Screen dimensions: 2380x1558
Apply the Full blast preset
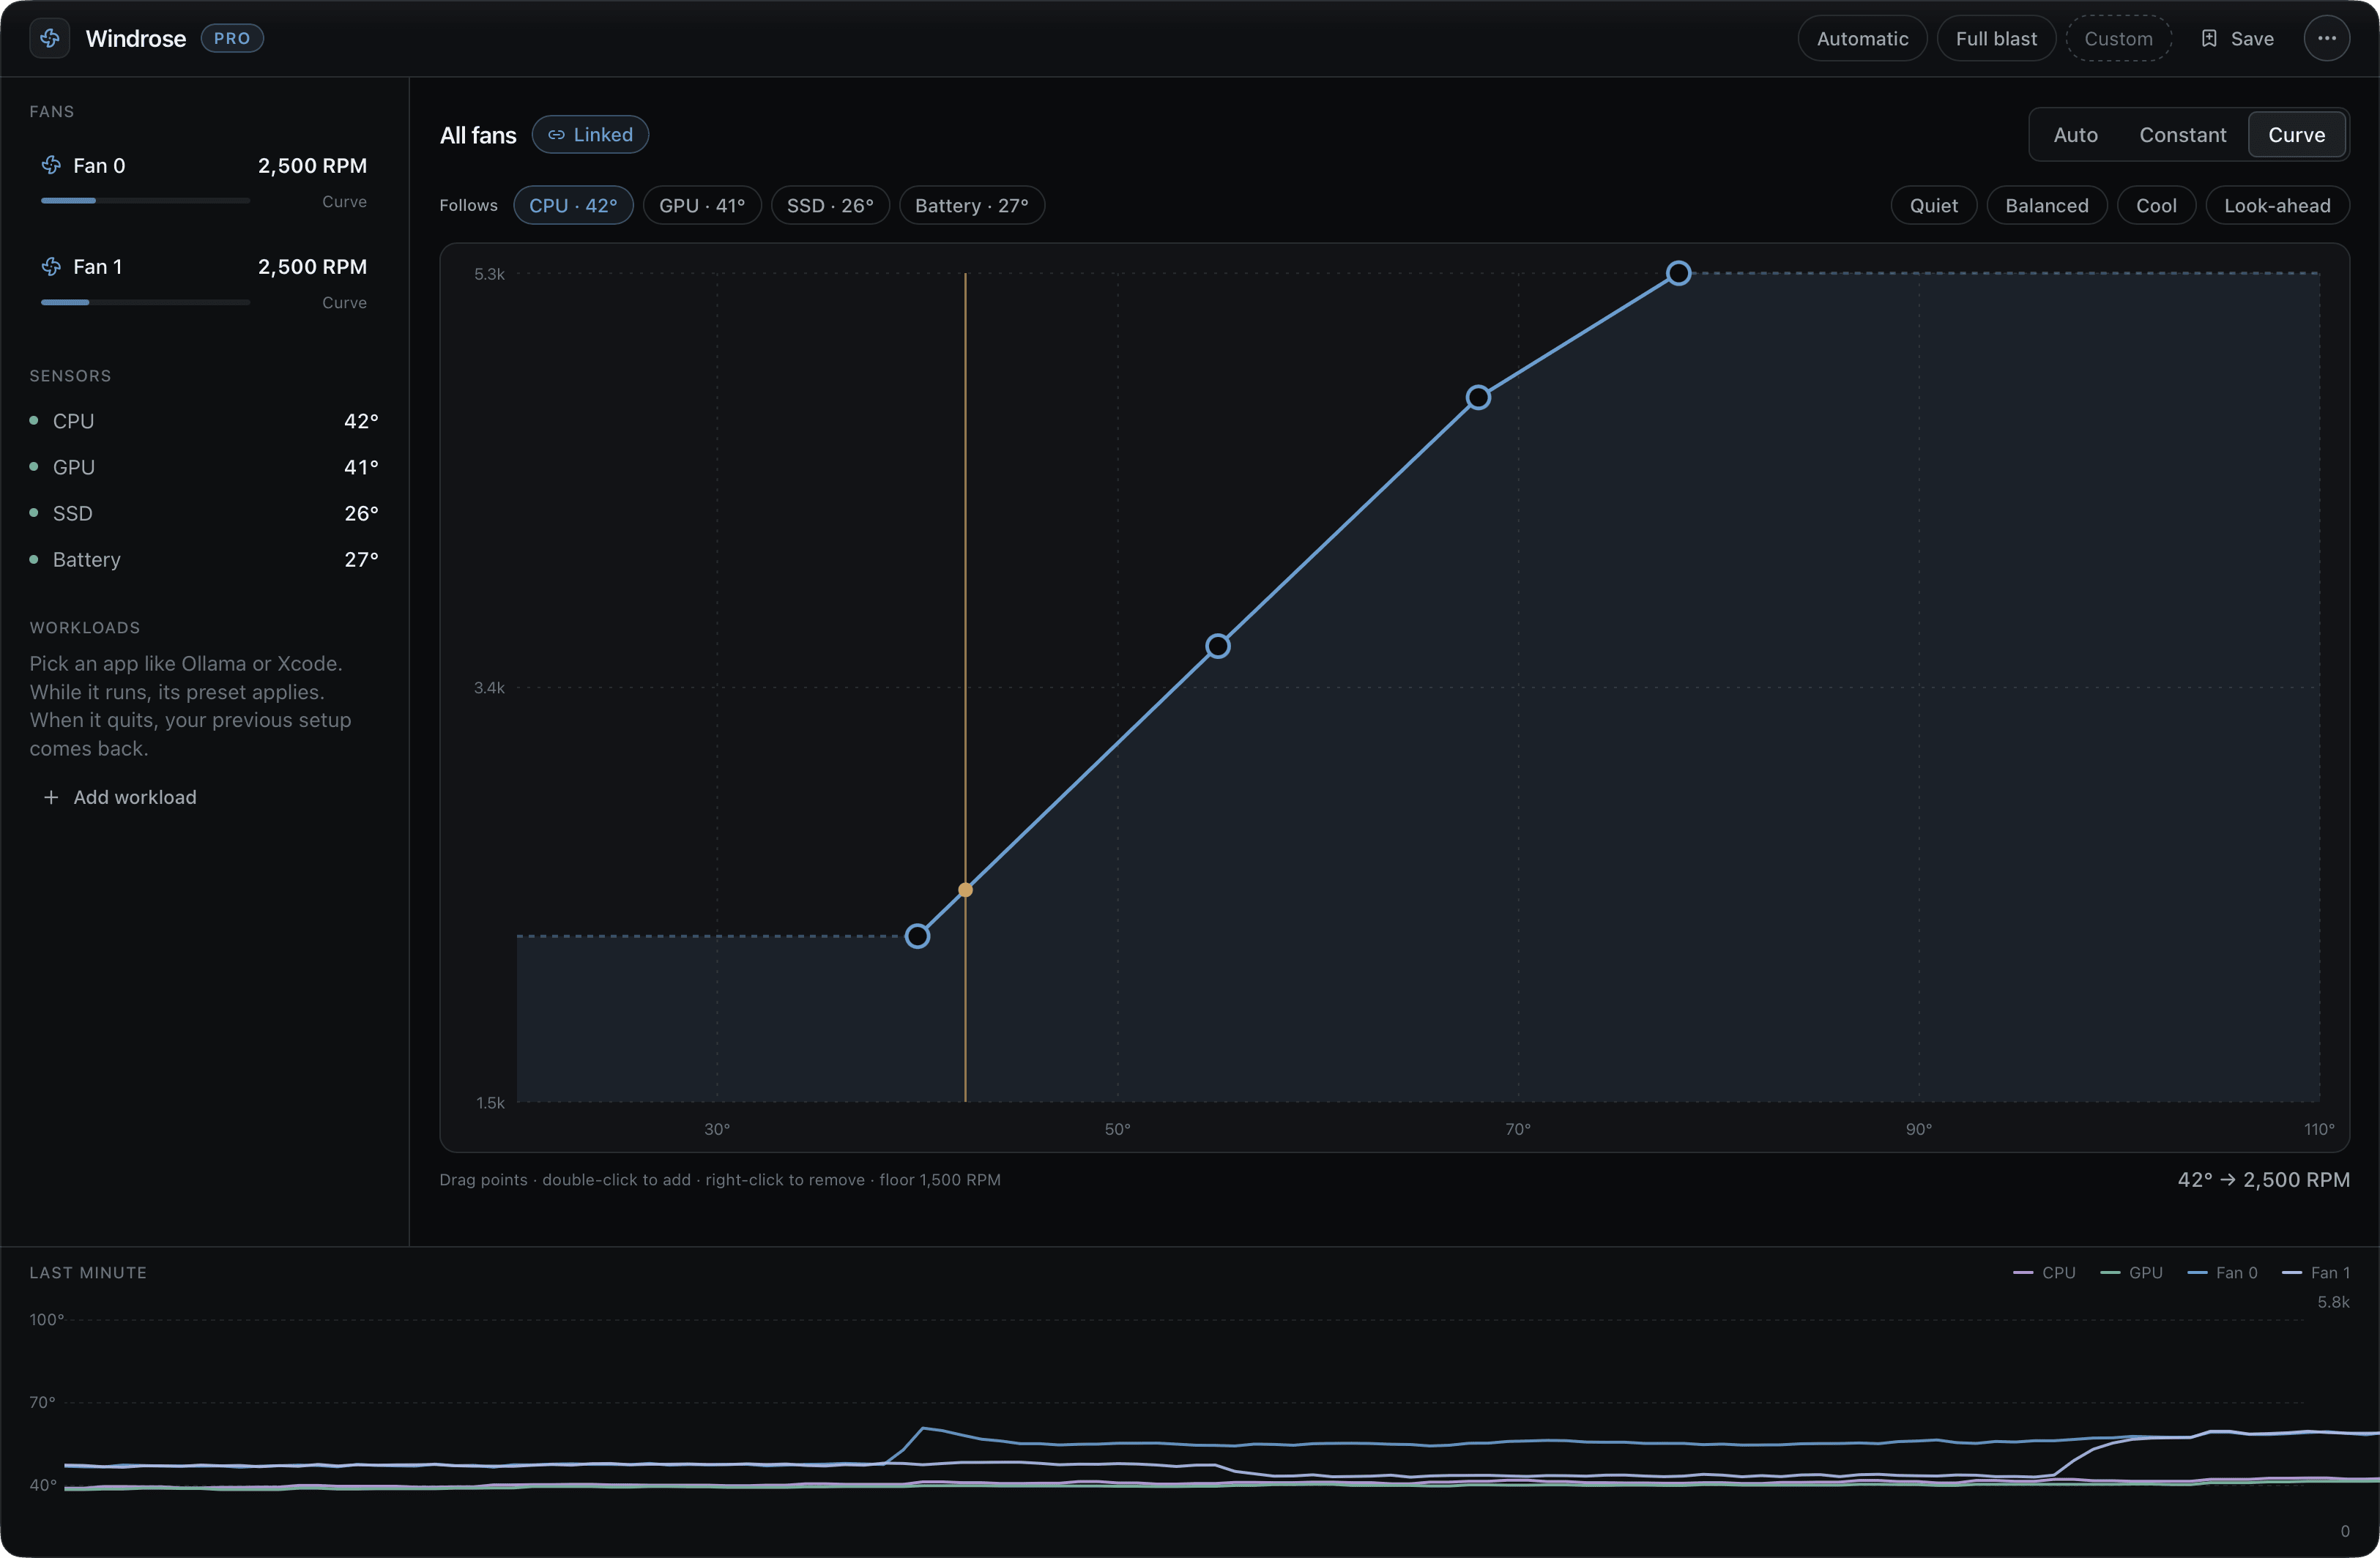[x=1996, y=38]
